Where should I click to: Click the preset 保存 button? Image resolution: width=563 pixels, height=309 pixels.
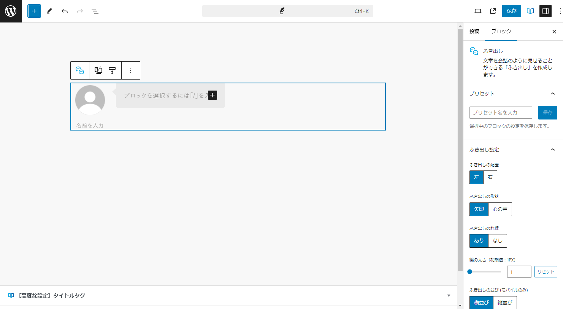[x=548, y=113]
